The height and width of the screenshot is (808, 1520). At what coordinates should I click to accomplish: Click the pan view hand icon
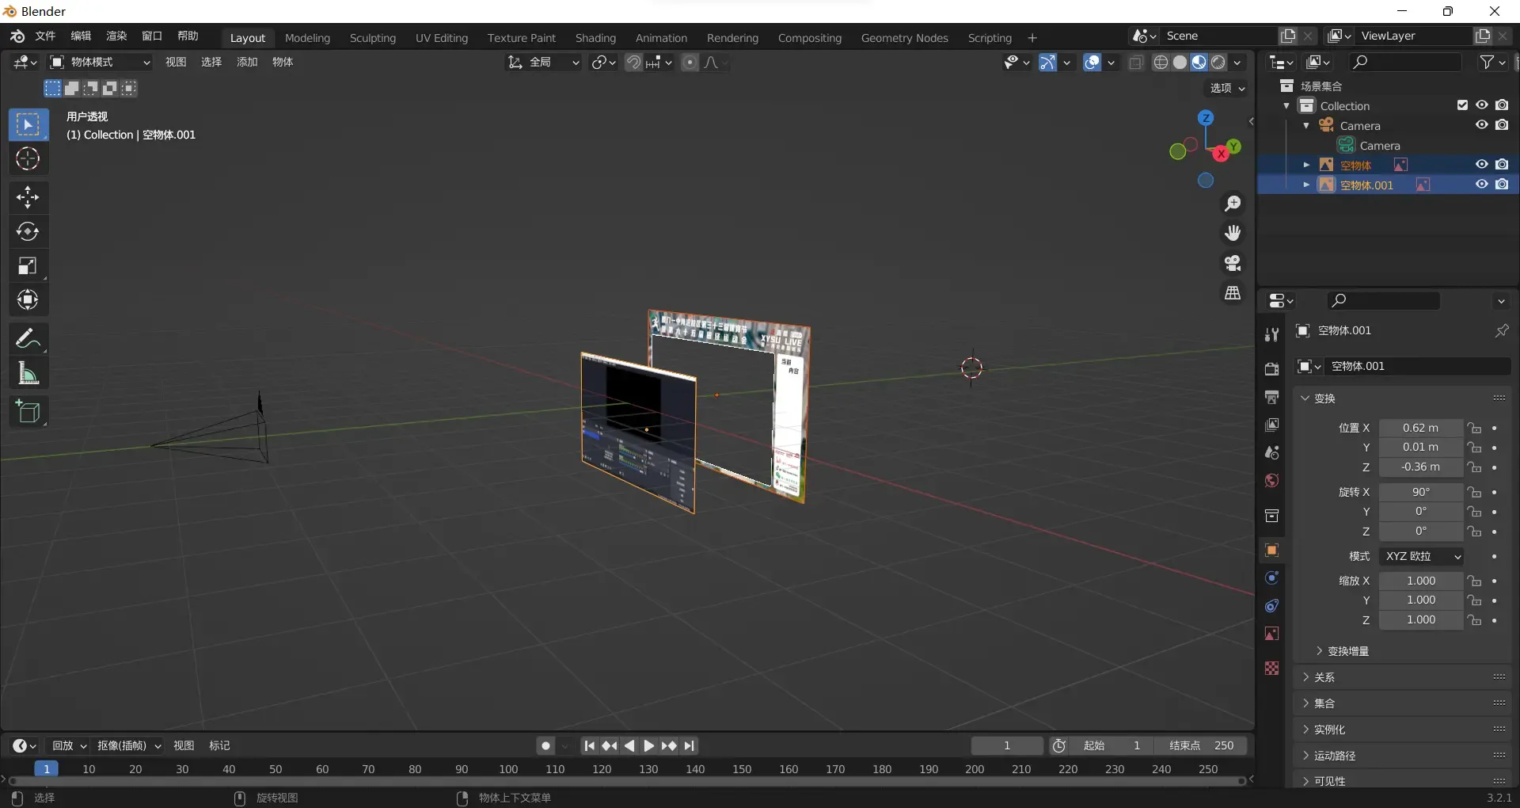pos(1233,233)
